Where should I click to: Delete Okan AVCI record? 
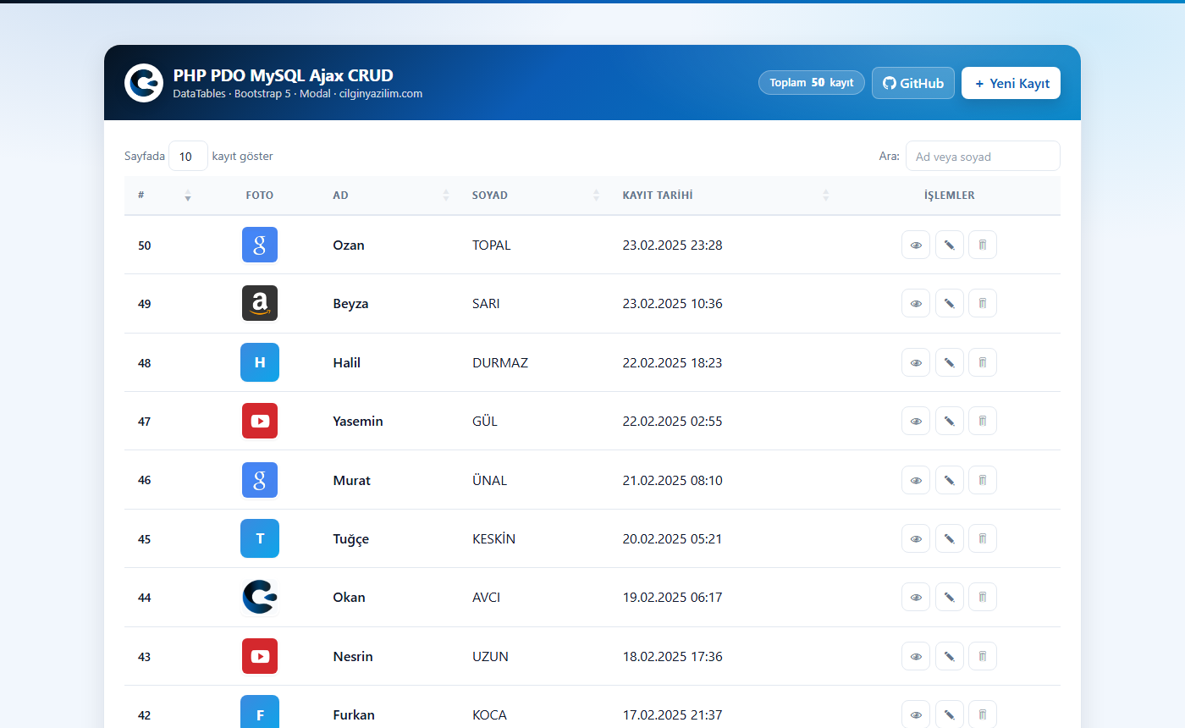(x=983, y=597)
